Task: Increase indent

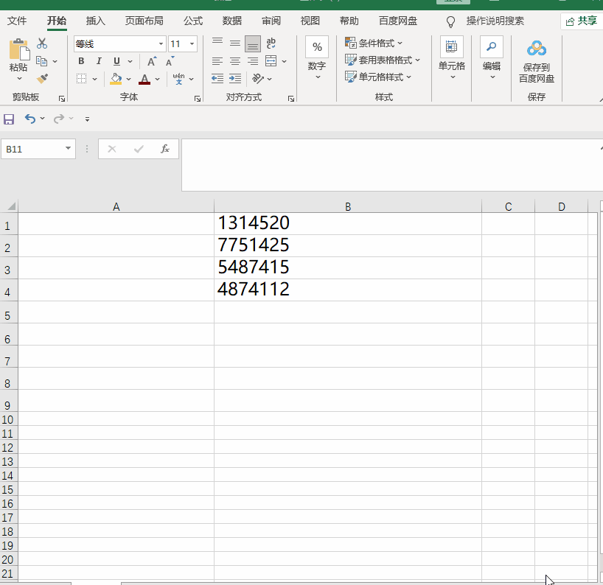Action: pyautogui.click(x=235, y=79)
